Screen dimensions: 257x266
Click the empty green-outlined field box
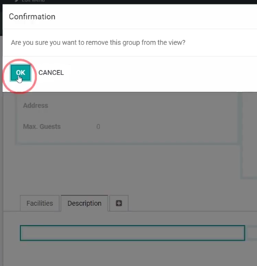click(x=132, y=233)
